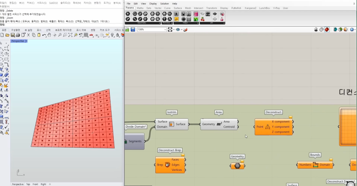Click the solid black arrow in Util panel
Image resolution: width=357 pixels, height=186 pixels.
point(215,14)
